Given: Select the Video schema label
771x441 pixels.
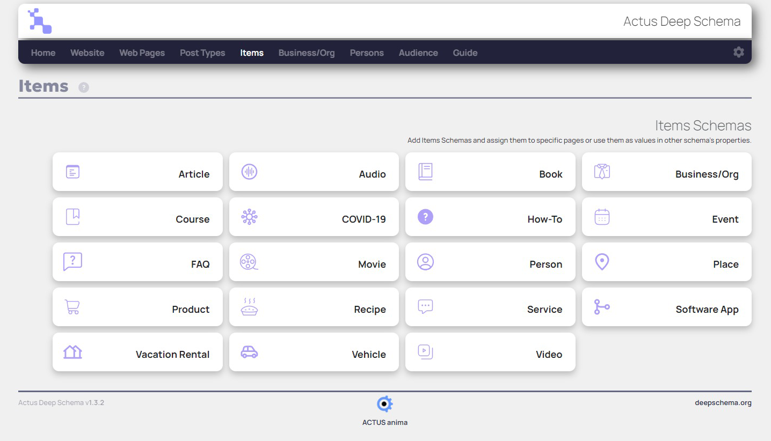Looking at the screenshot, I should (x=549, y=354).
